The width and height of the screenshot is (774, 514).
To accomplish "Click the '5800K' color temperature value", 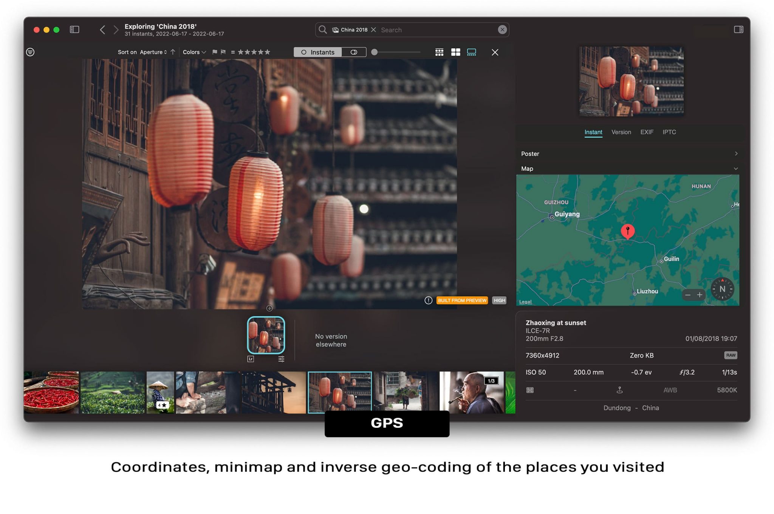I will click(727, 390).
